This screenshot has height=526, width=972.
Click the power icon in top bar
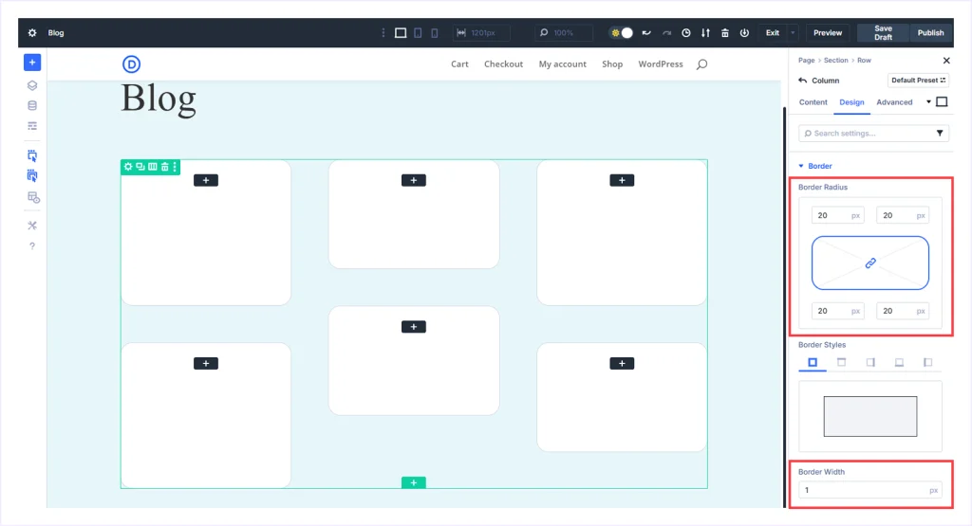(744, 33)
